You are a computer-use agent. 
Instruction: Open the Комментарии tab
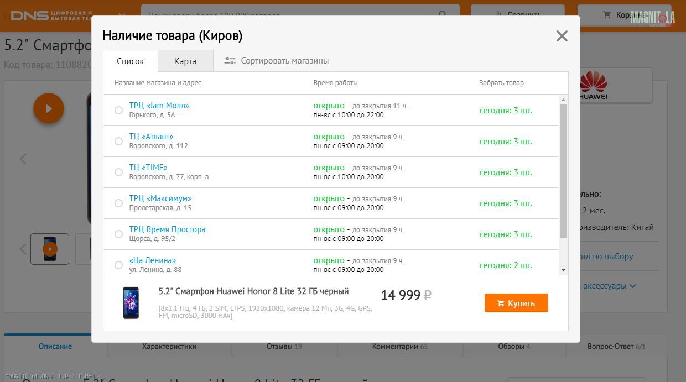(x=400, y=346)
